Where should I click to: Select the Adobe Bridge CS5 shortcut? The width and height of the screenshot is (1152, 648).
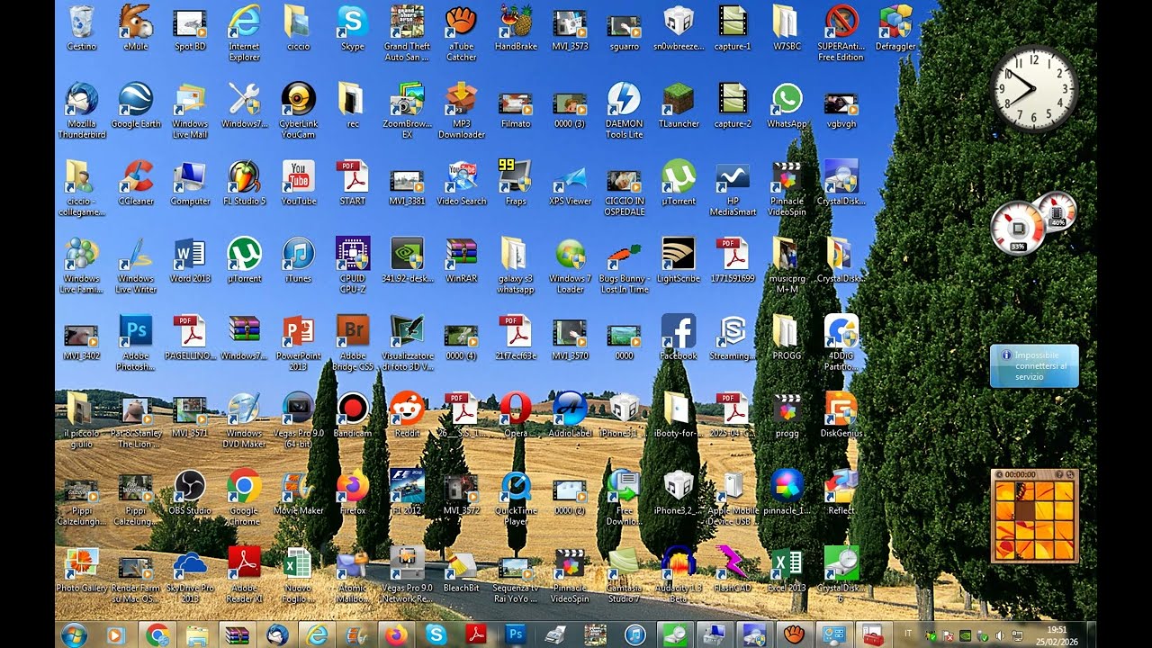[353, 342]
